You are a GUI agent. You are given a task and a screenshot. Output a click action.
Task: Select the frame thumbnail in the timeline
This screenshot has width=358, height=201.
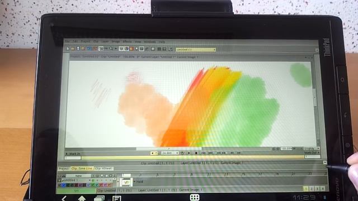coord(126,182)
